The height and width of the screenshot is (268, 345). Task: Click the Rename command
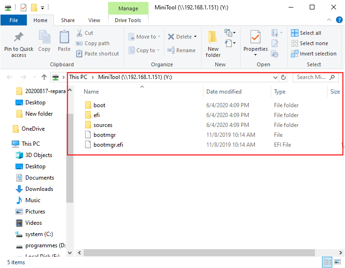pyautogui.click(x=181, y=50)
